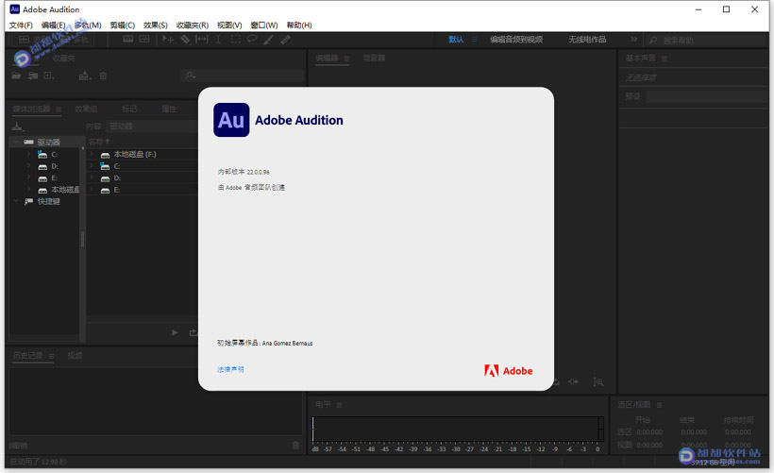Viewport: 774px width, 473px height.
Task: Open 文件(F) menu
Action: (21, 25)
